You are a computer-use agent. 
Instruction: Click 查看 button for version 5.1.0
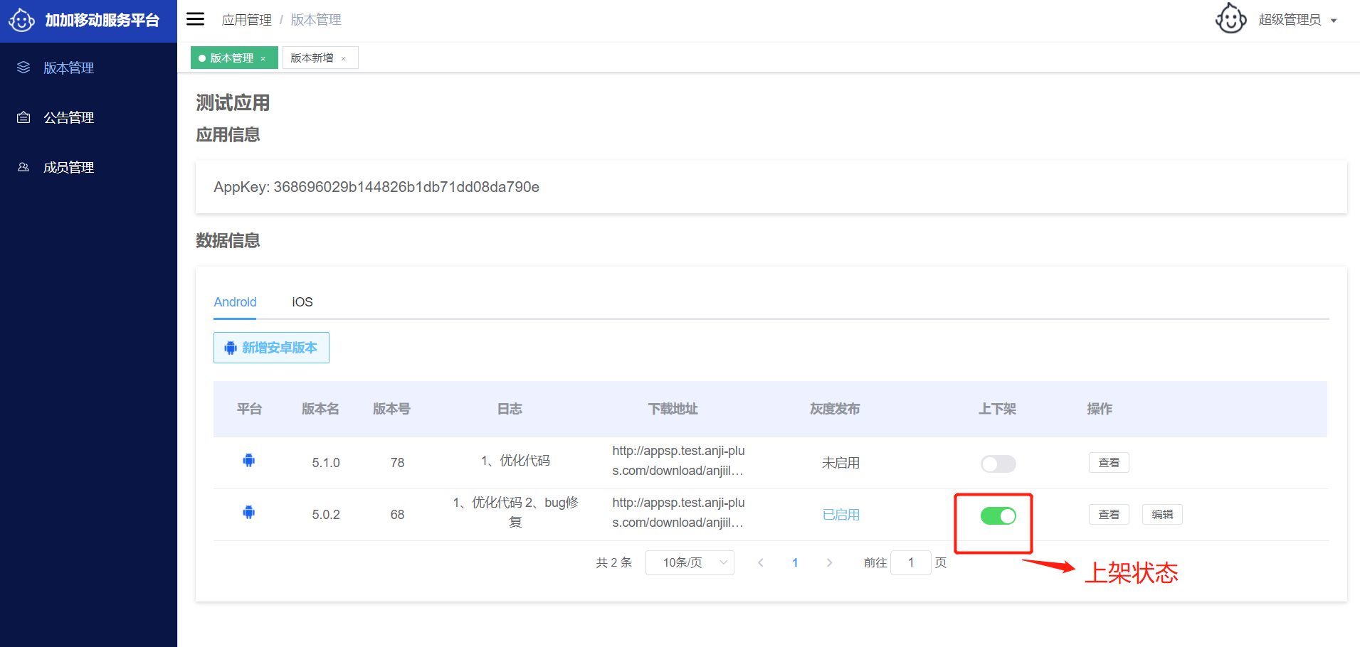pyautogui.click(x=1108, y=463)
